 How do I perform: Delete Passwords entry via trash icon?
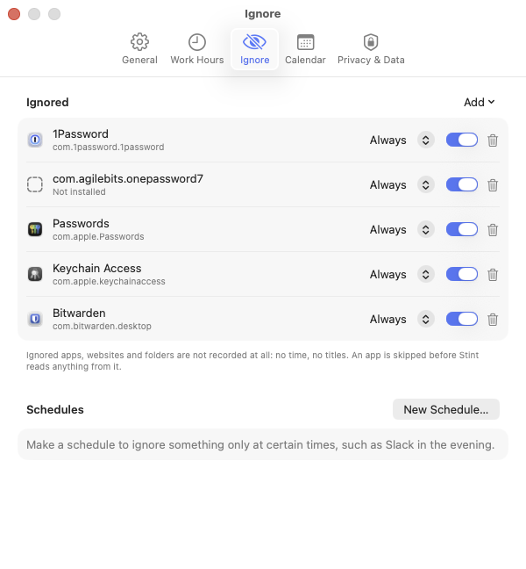point(493,230)
